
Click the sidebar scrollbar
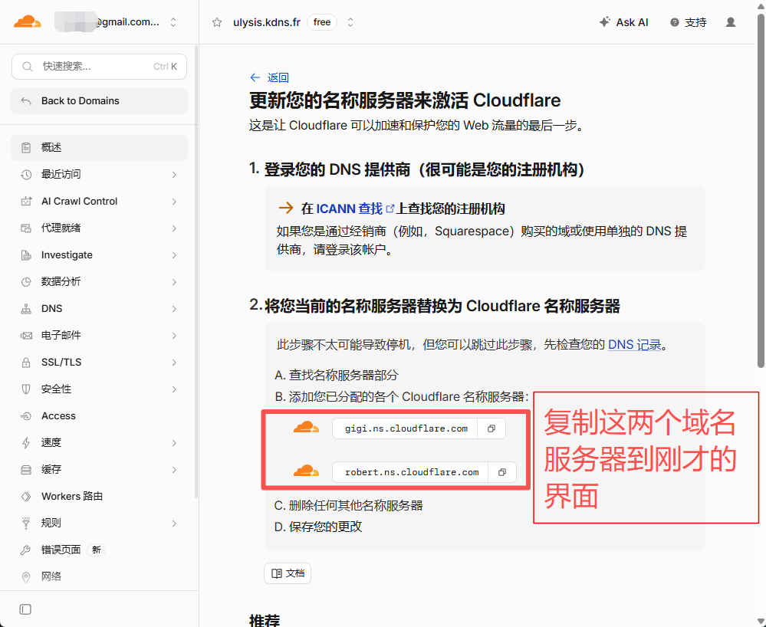(x=196, y=271)
